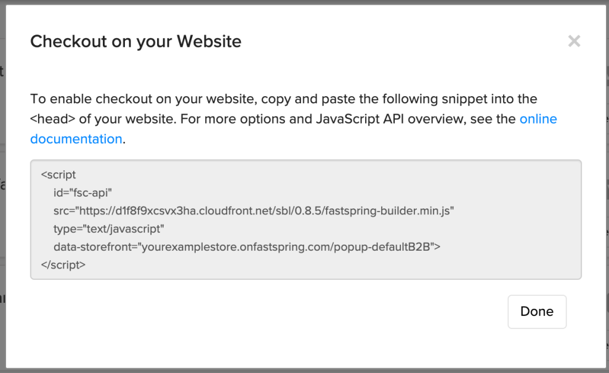
Task: Click the type="text/javascript" line
Action: [109, 229]
